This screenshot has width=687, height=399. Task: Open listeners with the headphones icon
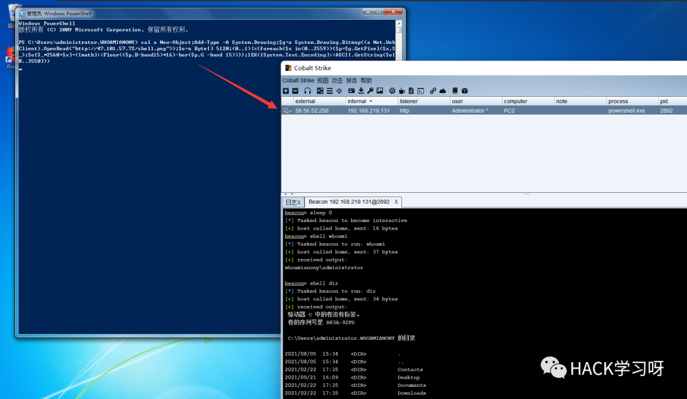(x=308, y=91)
